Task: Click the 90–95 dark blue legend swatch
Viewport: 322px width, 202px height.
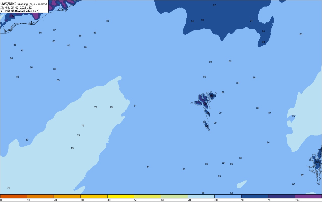Action: point(255,196)
